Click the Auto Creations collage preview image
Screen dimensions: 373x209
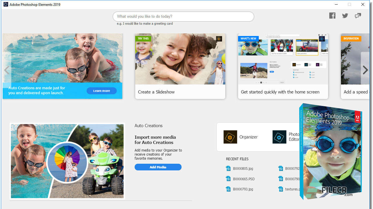tap(67, 161)
